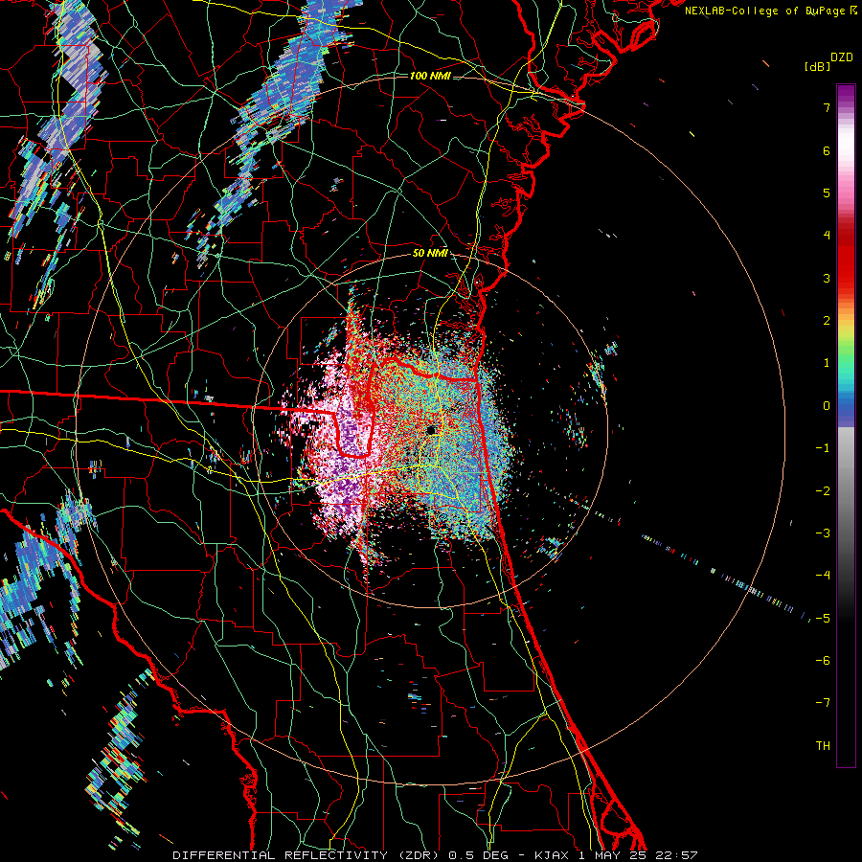Click the -1 dB legend tick label
Image resolution: width=862 pixels, height=862 pixels.
823,448
